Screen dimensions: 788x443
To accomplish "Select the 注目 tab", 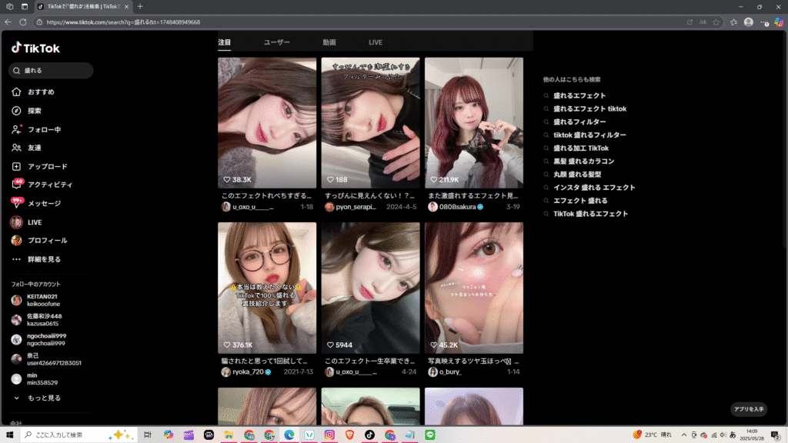I will pyautogui.click(x=224, y=42).
